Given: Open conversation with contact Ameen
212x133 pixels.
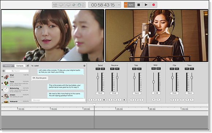Looking at the screenshot, I should (x=16, y=96).
